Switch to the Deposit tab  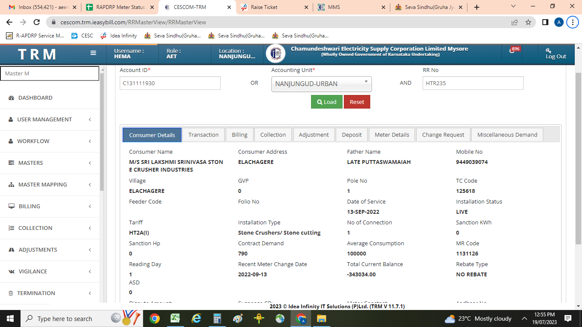[x=352, y=135]
